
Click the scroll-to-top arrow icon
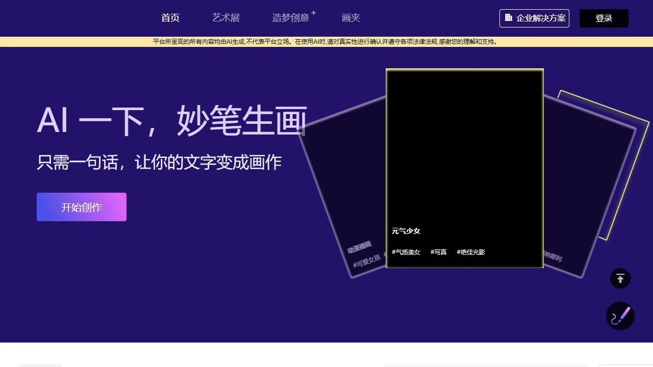tap(620, 278)
